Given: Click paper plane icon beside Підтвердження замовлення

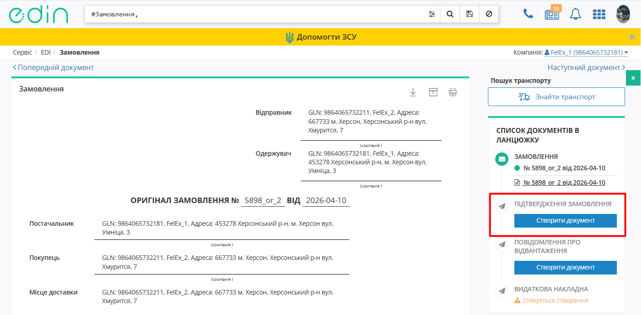Looking at the screenshot, I should pos(502,207).
